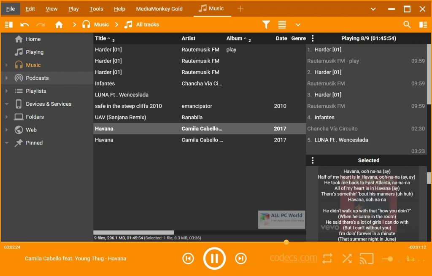
Task: Click the Music breadcrumb link
Action: coord(101,24)
